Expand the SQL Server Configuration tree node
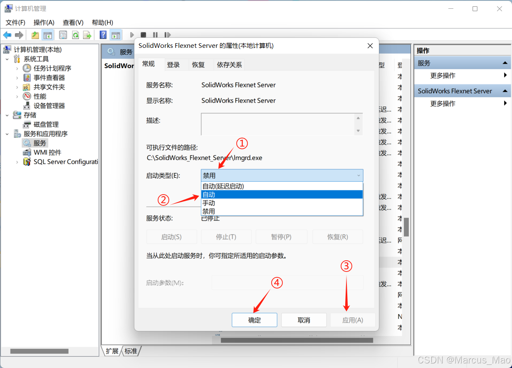The image size is (512, 368). (x=17, y=162)
